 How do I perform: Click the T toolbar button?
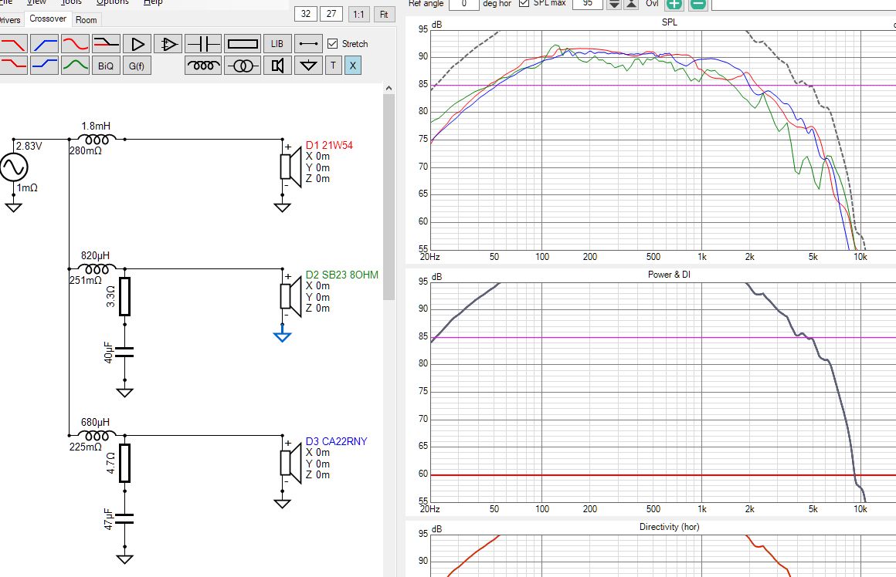point(333,66)
